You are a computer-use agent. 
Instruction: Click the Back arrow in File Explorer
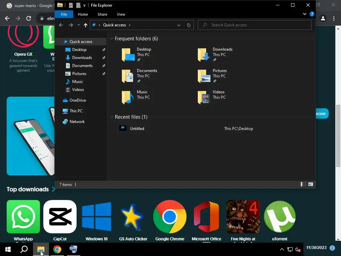[x=61, y=25]
